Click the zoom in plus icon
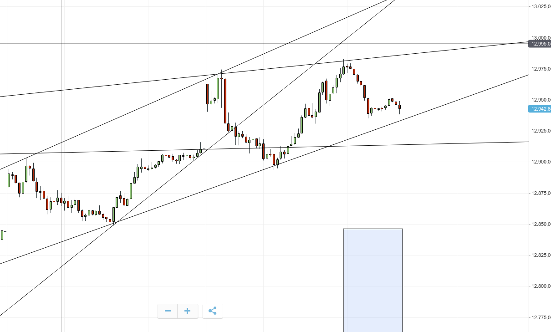 click(x=187, y=311)
